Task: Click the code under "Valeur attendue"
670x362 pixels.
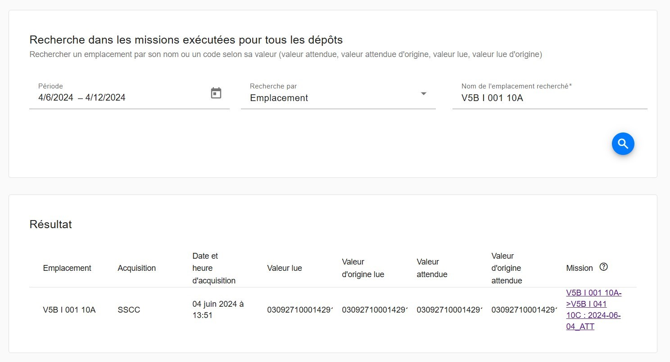Action: [x=449, y=310]
